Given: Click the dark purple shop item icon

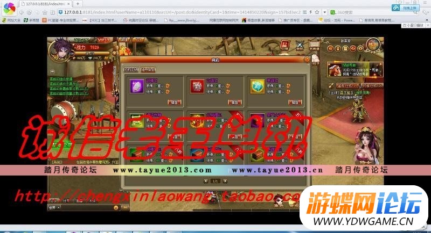Looking at the screenshot, I should (258, 121).
